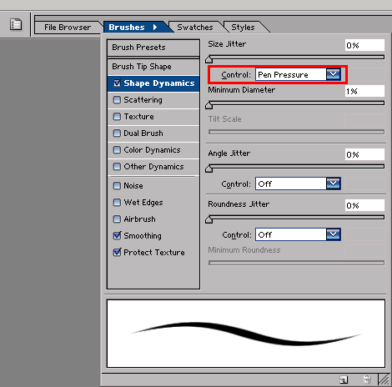The image size is (392, 387).
Task: Toggle the Smoothing checkbox off
Action: point(117,235)
